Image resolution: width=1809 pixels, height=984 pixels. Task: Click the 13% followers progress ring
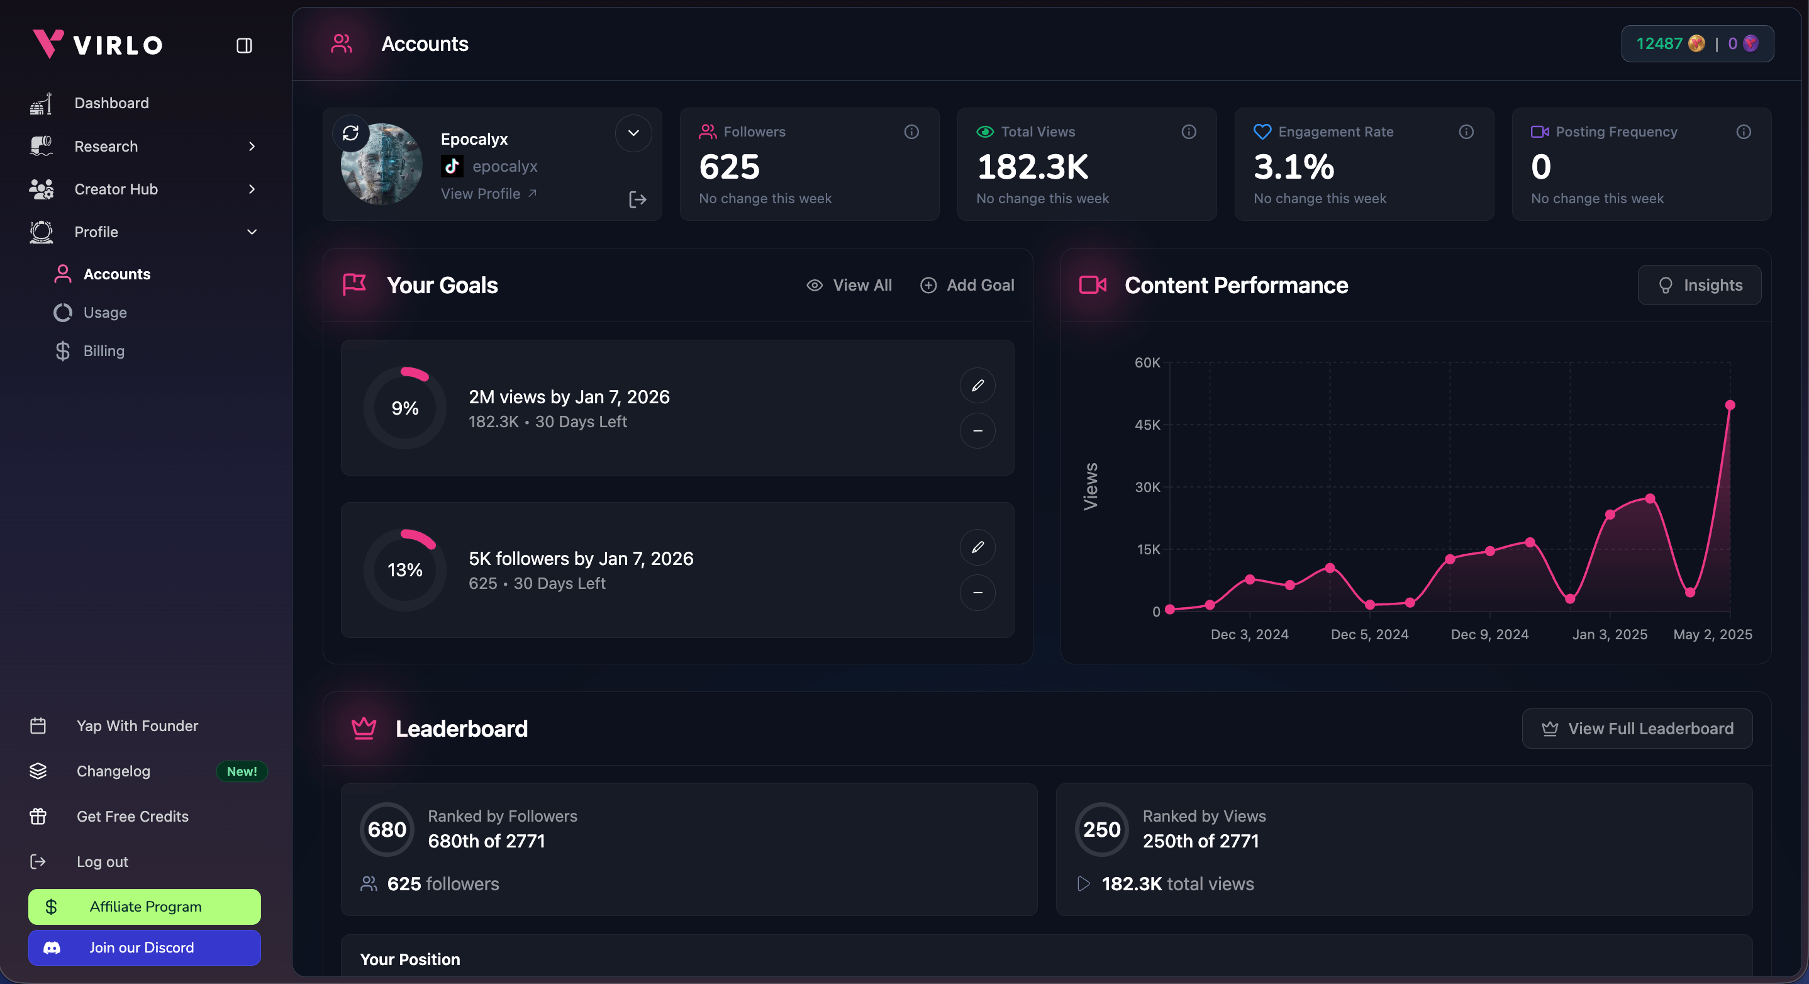[405, 569]
